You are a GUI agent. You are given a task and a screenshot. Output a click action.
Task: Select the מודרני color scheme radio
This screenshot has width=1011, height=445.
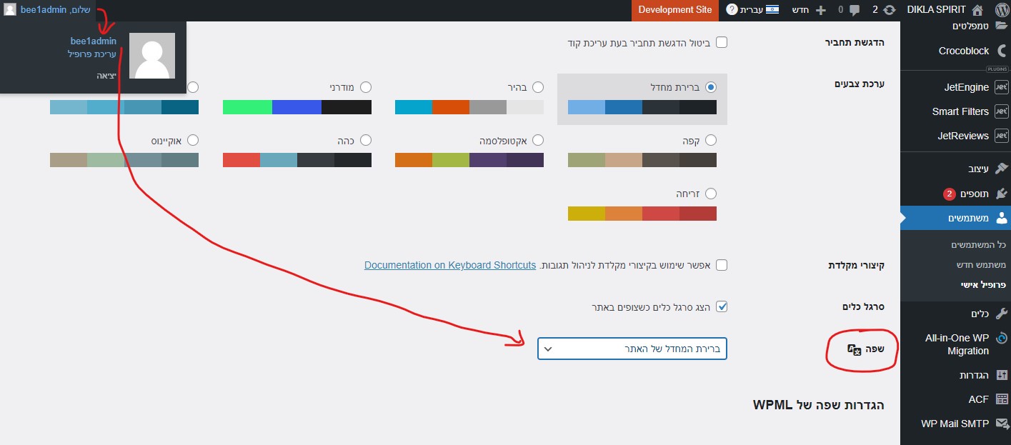(x=366, y=87)
